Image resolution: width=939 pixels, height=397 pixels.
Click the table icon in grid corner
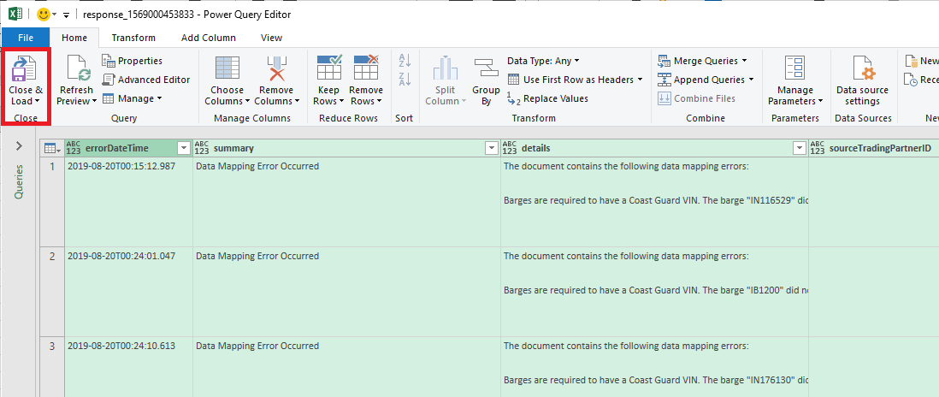pyautogui.click(x=50, y=148)
